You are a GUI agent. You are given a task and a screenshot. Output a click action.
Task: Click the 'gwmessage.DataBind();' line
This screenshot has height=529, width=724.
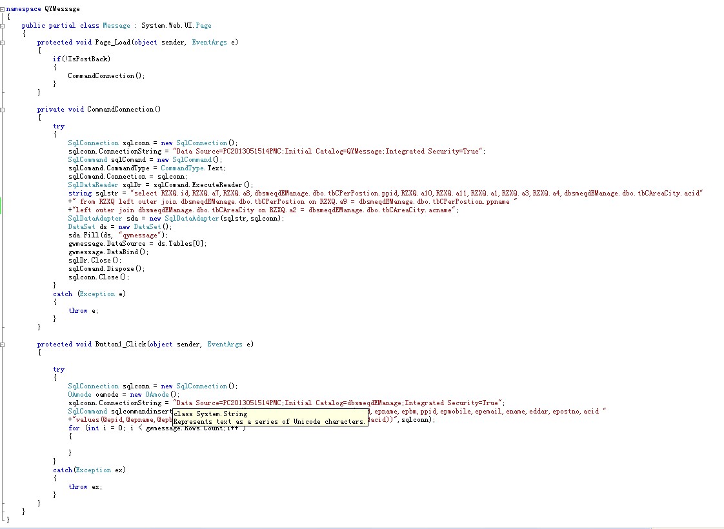coord(108,252)
